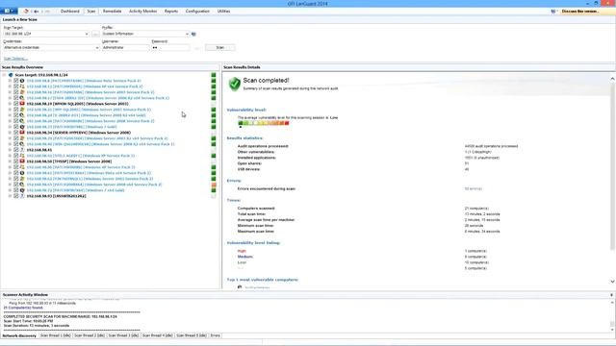Click the back navigation arrow

coord(37,12)
